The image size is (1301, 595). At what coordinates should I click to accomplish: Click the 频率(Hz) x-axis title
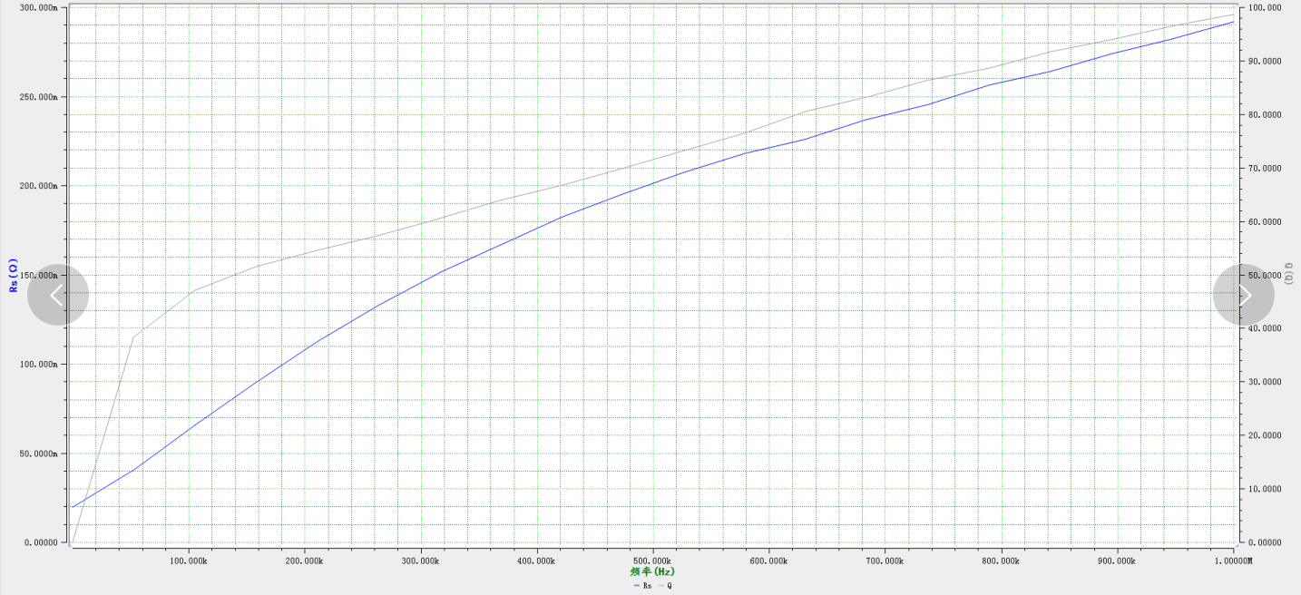(652, 572)
